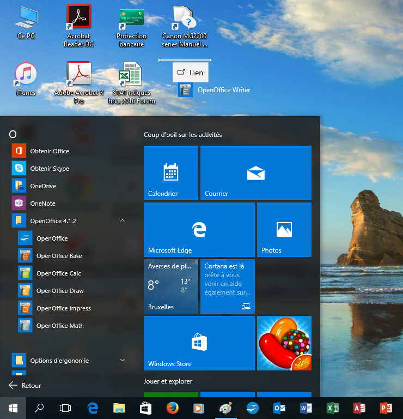The height and width of the screenshot is (419, 403).
Task: Open the Courrier mail tile
Action: pos(256,173)
